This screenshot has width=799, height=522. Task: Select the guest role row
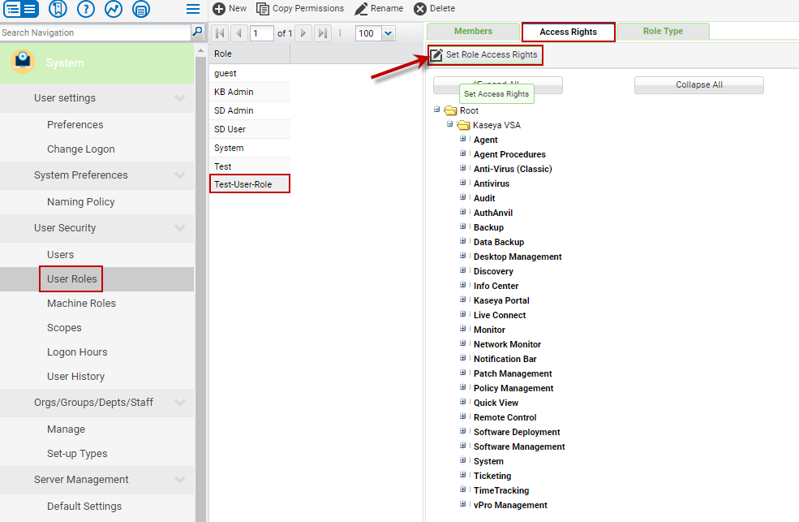[x=250, y=73]
